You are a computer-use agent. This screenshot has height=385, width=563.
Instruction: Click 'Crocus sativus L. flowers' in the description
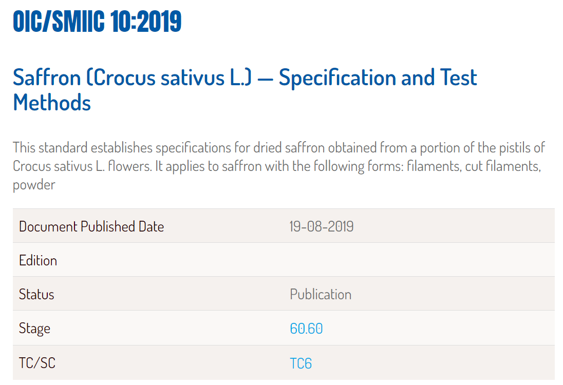82,166
